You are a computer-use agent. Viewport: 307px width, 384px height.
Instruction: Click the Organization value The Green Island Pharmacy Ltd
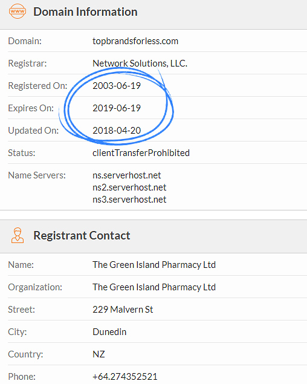coord(154,287)
